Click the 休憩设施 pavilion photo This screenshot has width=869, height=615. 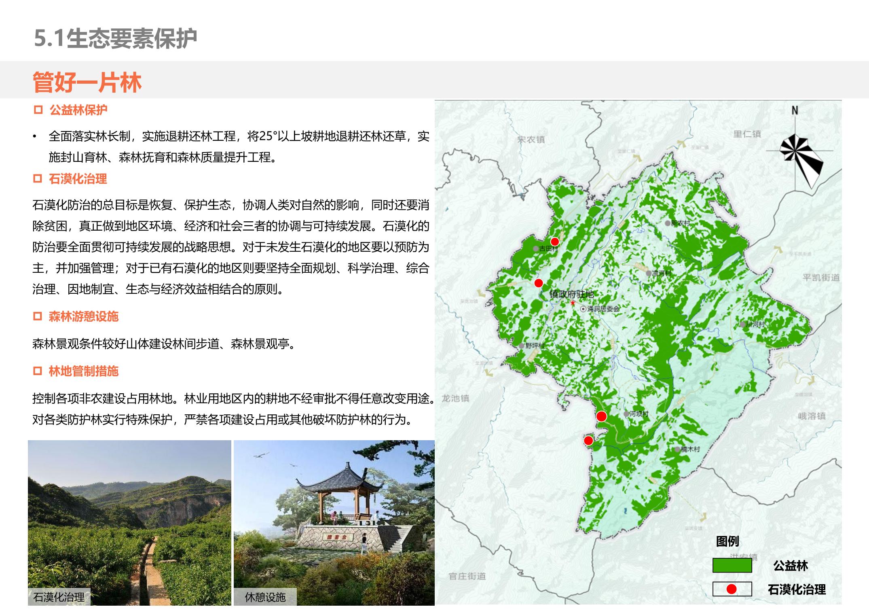[x=334, y=522]
